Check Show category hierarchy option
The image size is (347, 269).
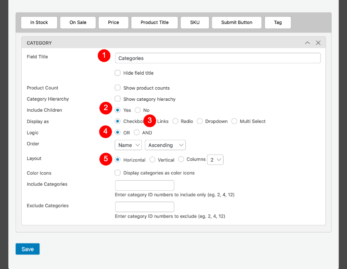pyautogui.click(x=118, y=99)
